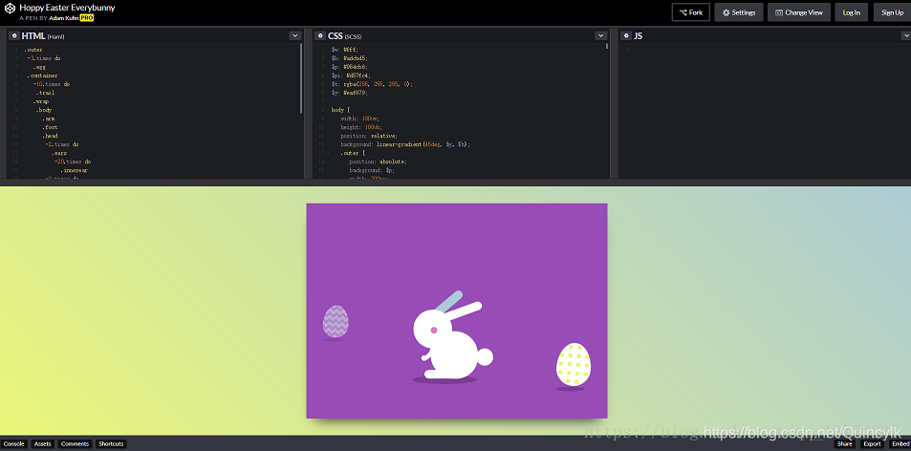Image resolution: width=911 pixels, height=451 pixels.
Task: Click the Sign Up button
Action: pos(893,12)
